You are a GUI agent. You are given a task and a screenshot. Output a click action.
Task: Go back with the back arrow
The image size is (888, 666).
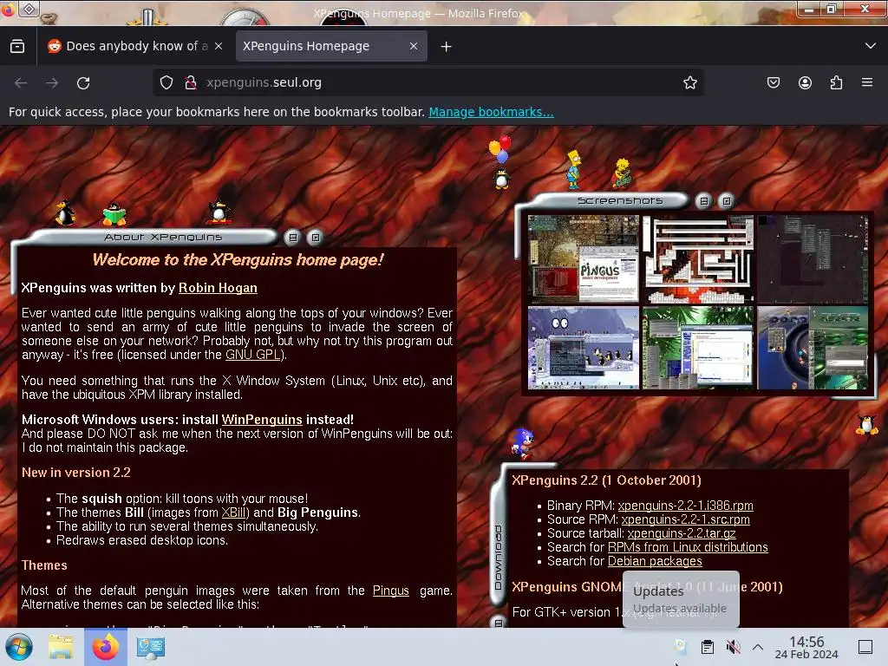click(21, 82)
